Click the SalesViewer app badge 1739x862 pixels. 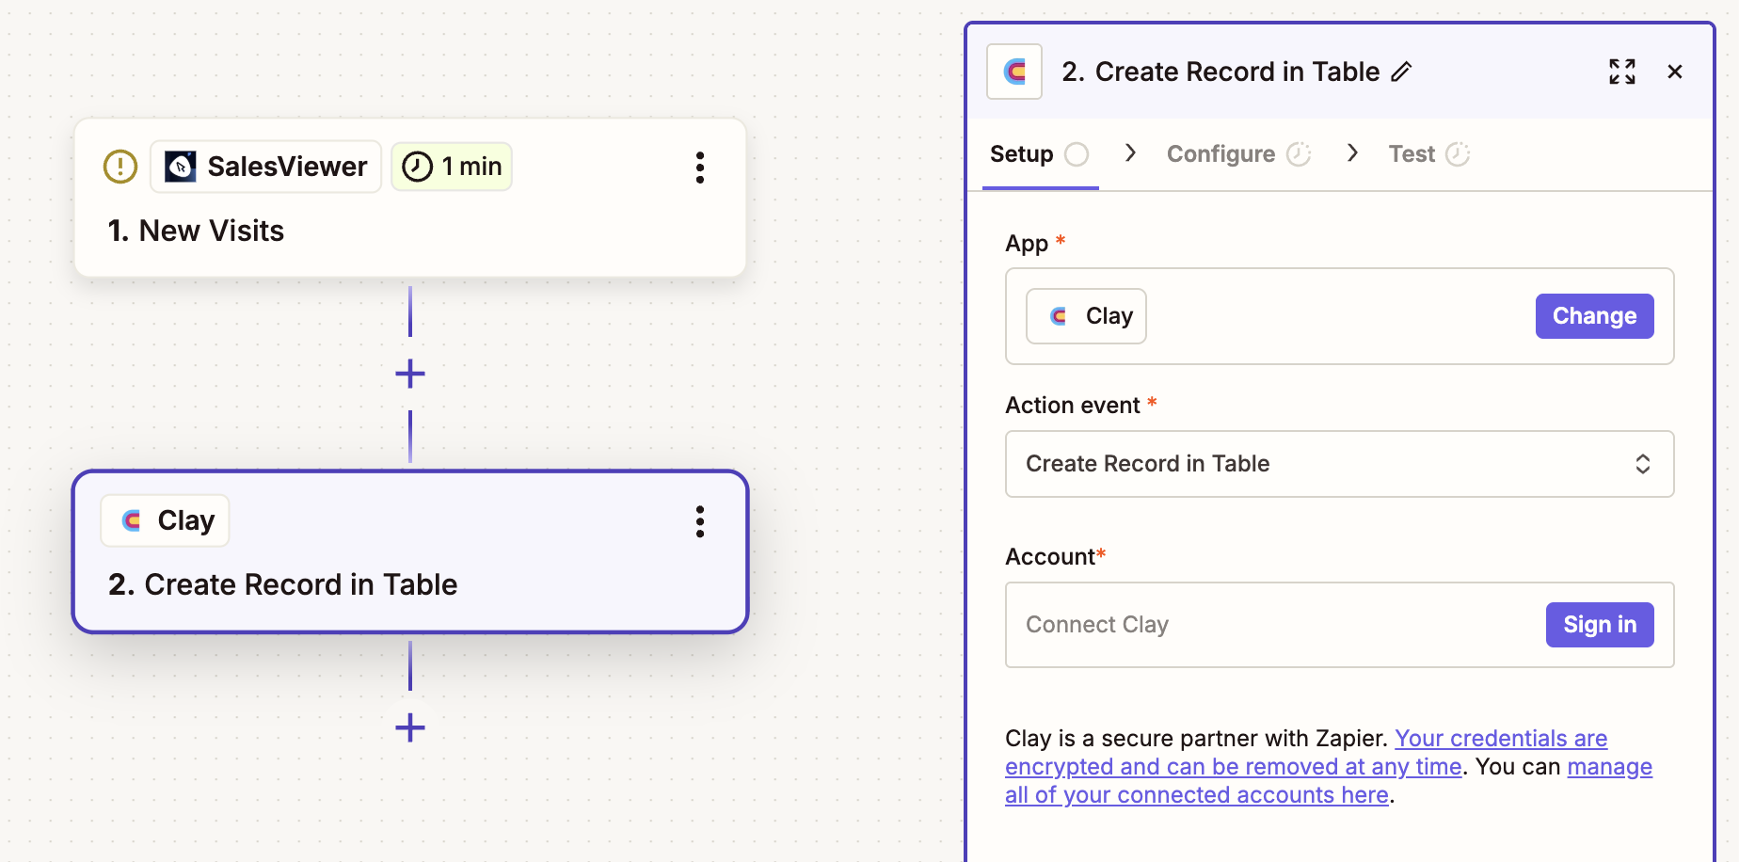(266, 167)
